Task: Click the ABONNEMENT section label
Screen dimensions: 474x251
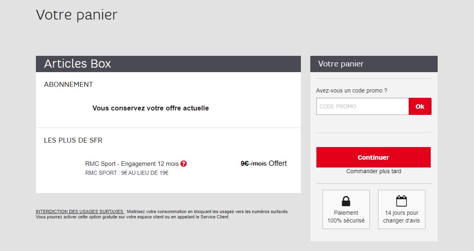Action: click(x=68, y=84)
